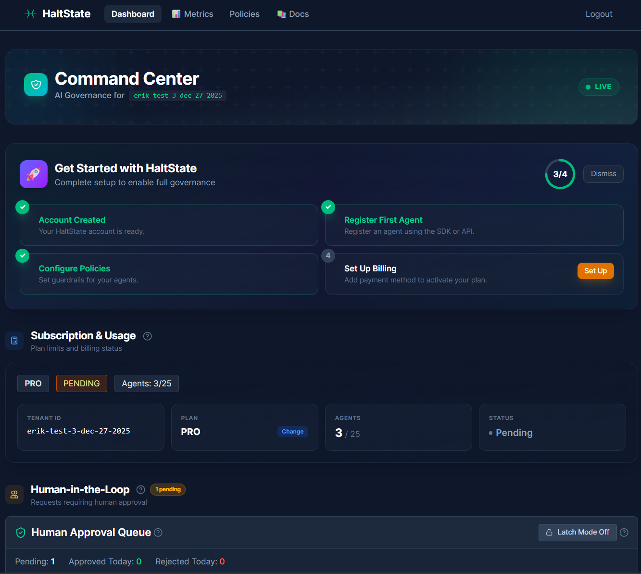
Task: Open the Agents: 3/25 usage badge
Action: pos(147,383)
